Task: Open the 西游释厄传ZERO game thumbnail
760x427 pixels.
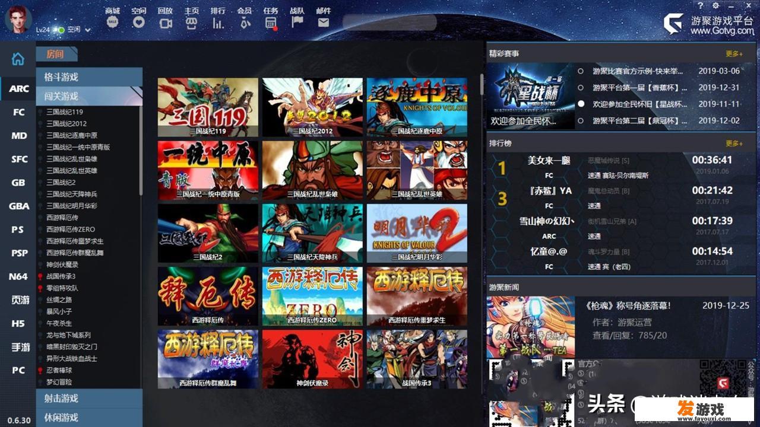Action: pyautogui.click(x=312, y=296)
